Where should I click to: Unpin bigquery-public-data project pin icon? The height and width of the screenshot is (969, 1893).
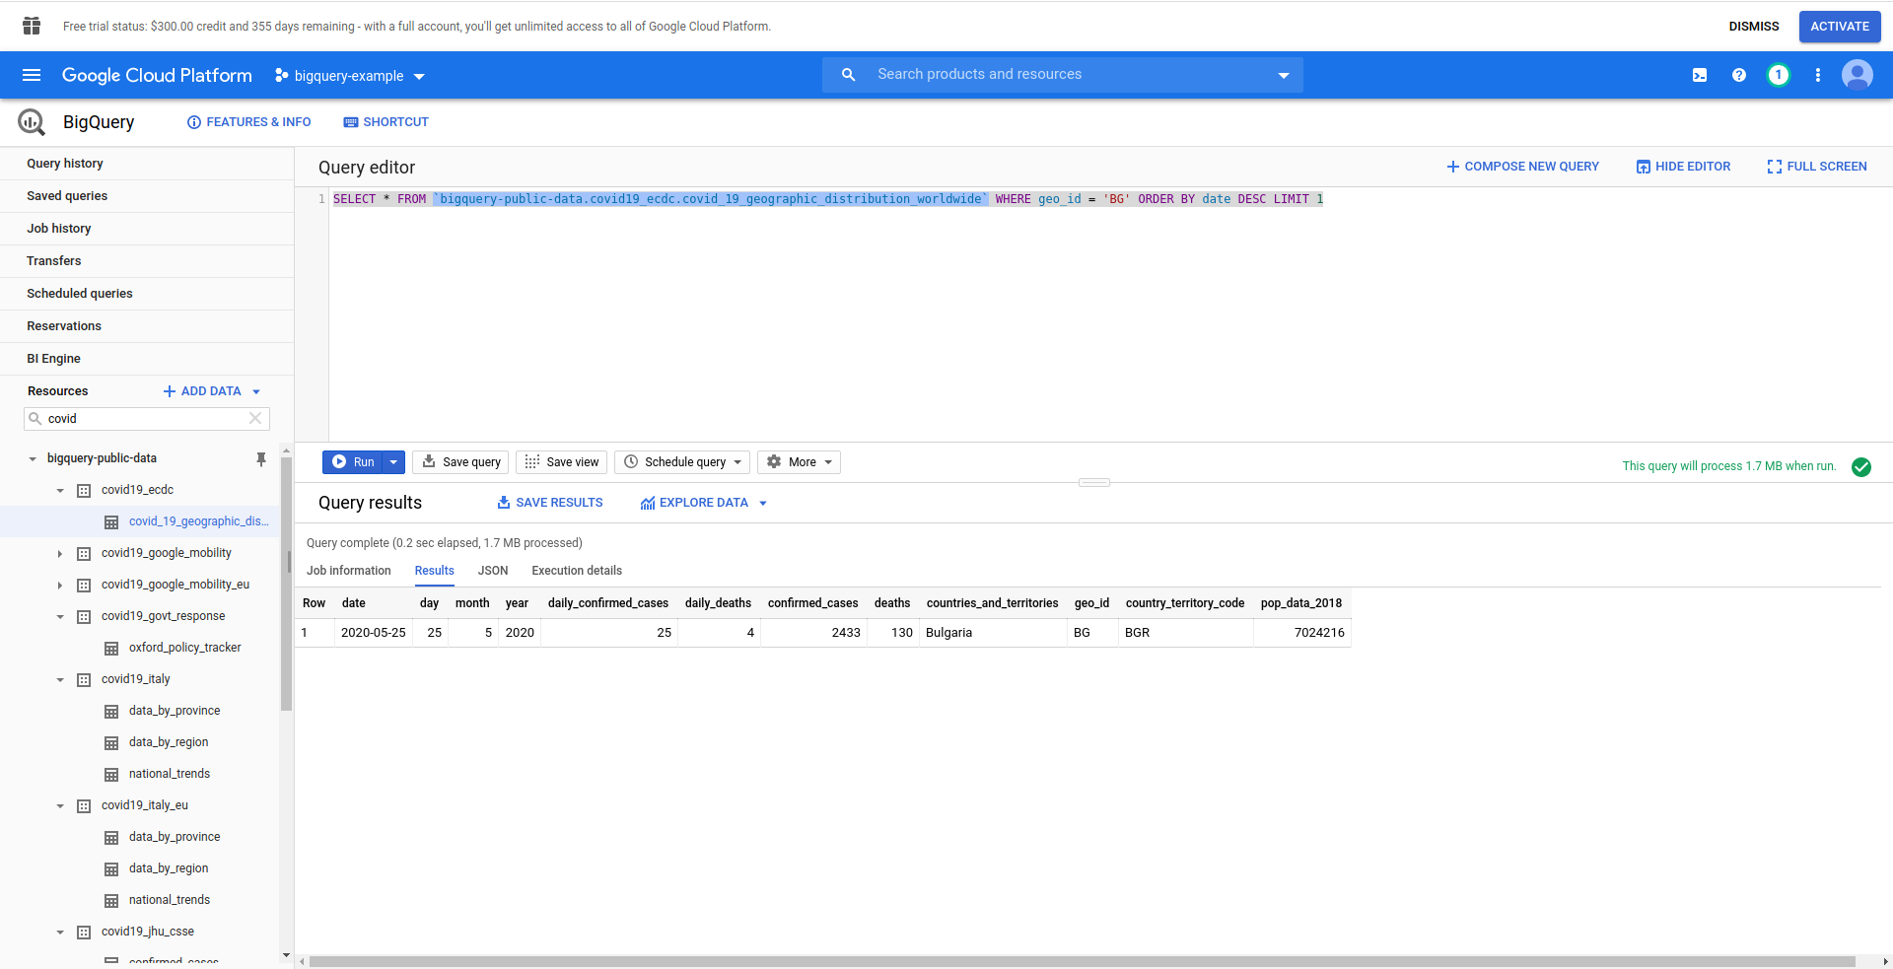[261, 459]
